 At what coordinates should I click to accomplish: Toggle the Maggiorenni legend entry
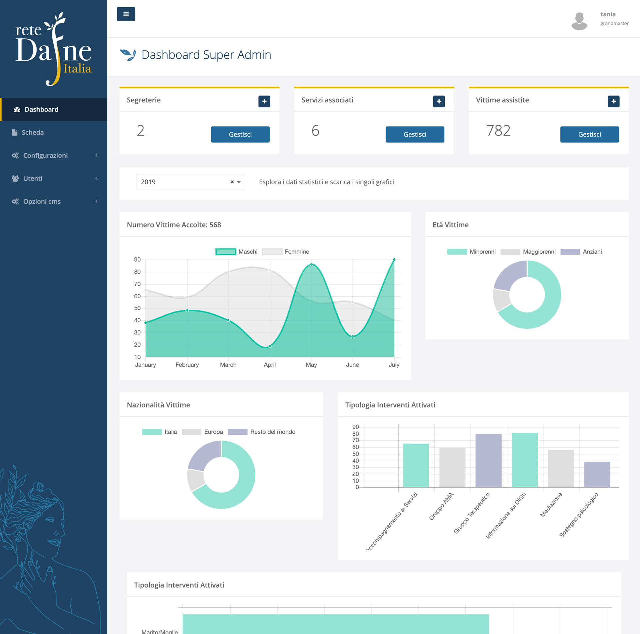528,252
